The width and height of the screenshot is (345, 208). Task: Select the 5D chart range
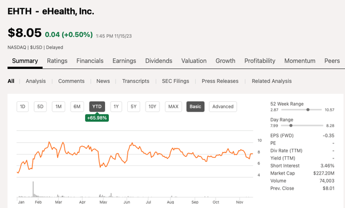tap(40, 107)
